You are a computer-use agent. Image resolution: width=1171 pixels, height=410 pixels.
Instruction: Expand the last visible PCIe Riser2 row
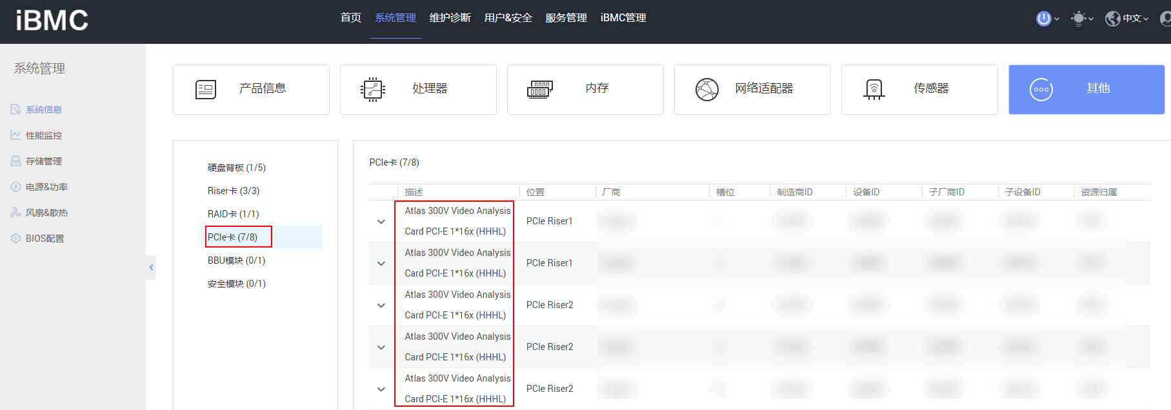tap(381, 389)
